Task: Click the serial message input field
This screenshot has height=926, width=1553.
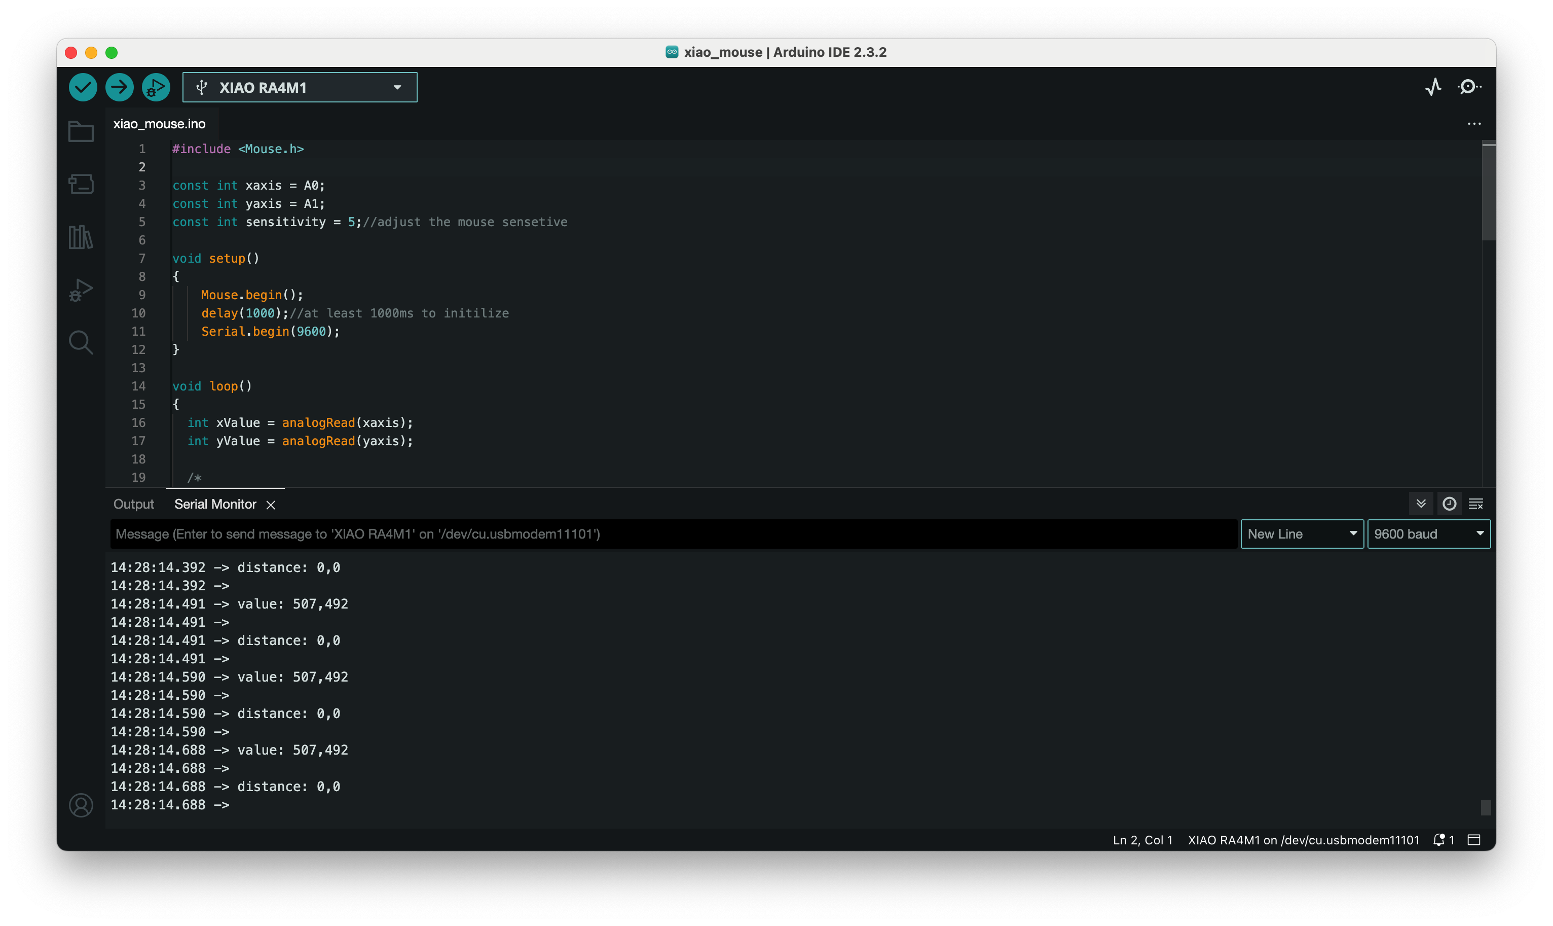Action: pos(674,534)
